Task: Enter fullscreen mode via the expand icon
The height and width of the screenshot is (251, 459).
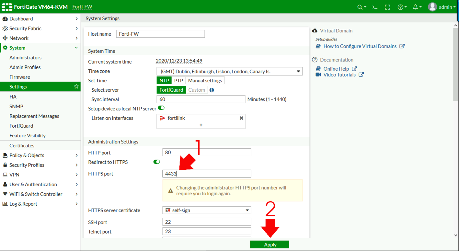Action: pos(387,7)
